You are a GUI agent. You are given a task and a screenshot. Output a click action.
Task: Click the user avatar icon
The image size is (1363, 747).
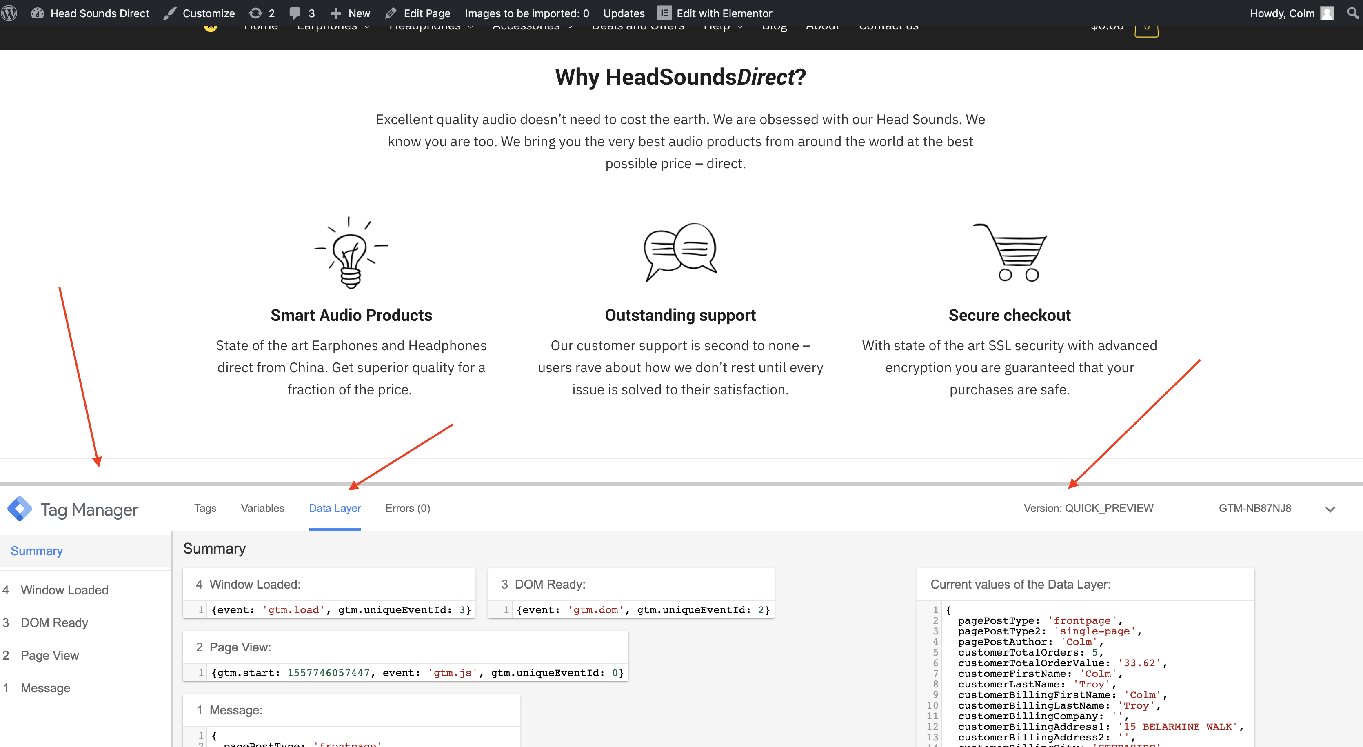pyautogui.click(x=1327, y=13)
